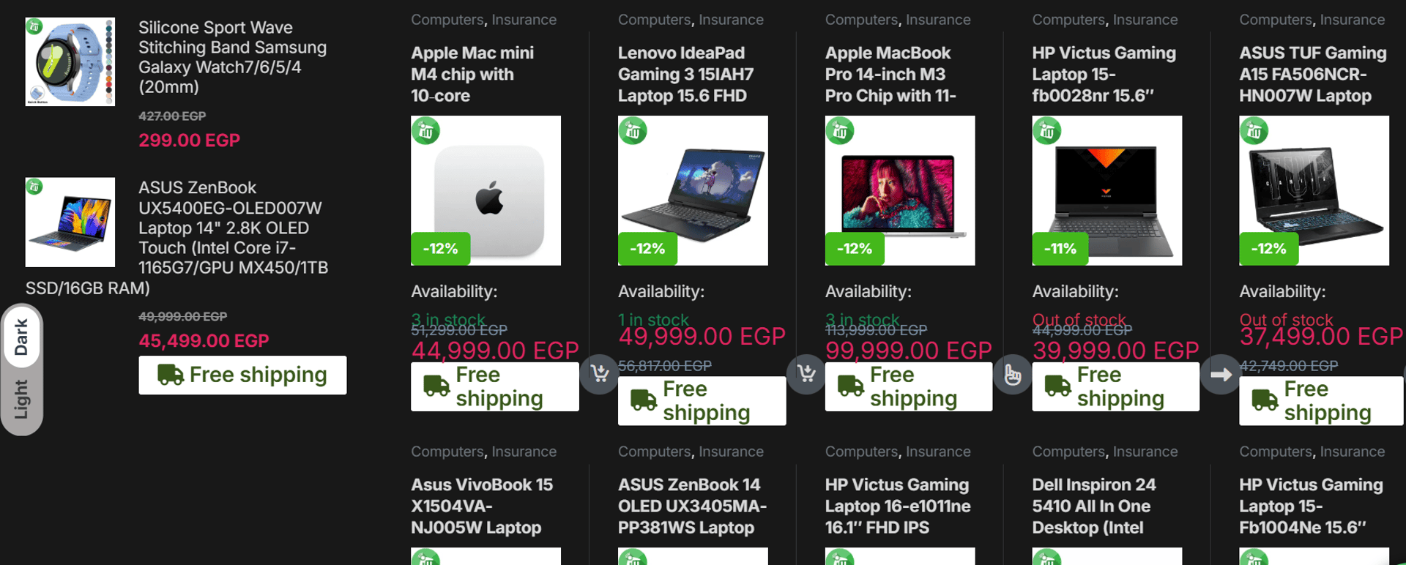The height and width of the screenshot is (565, 1406).
Task: Open Apple Mac mini M4 product title
Action: [x=472, y=74]
